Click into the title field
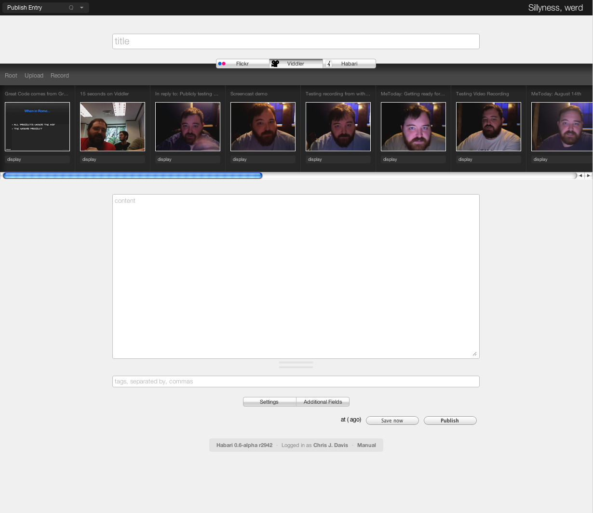This screenshot has width=593, height=513. click(x=296, y=41)
